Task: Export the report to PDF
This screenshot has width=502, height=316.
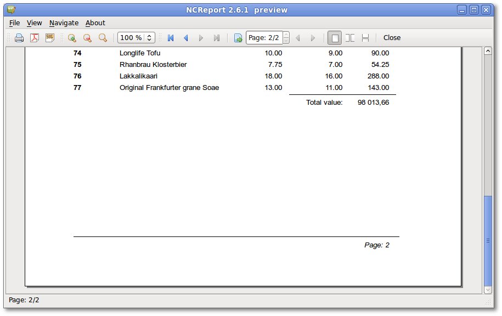Action: click(35, 38)
